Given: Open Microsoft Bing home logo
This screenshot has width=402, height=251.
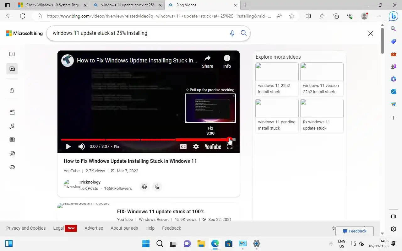Looking at the screenshot, I should (24, 33).
